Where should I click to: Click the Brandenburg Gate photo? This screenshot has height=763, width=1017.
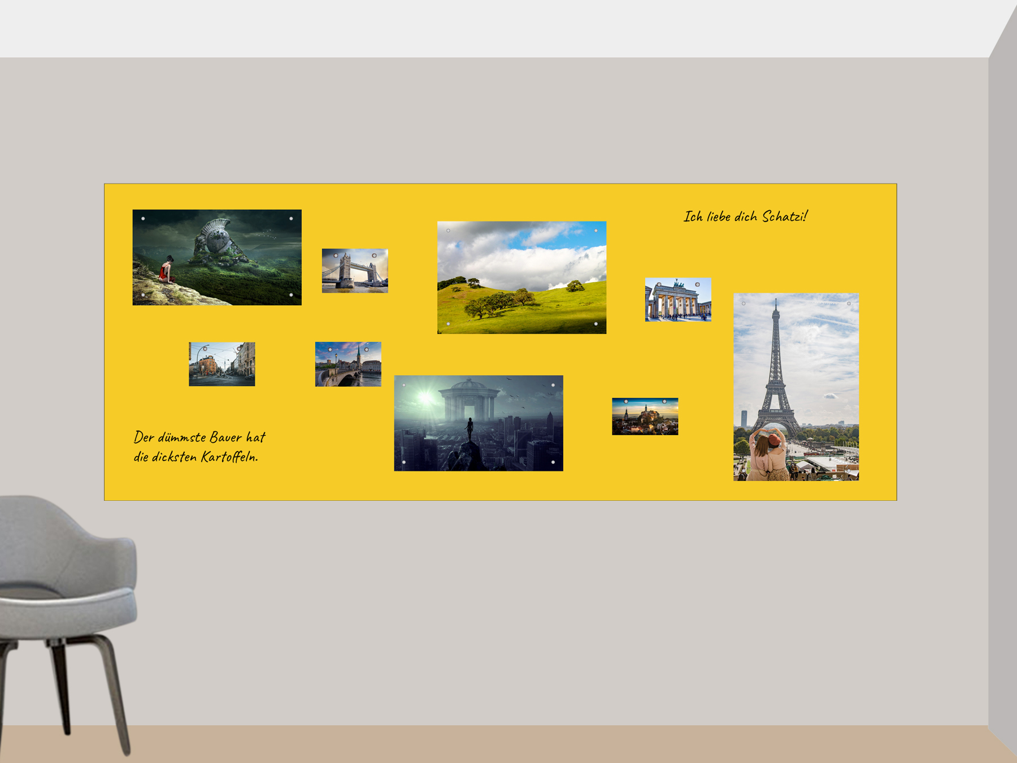point(678,300)
